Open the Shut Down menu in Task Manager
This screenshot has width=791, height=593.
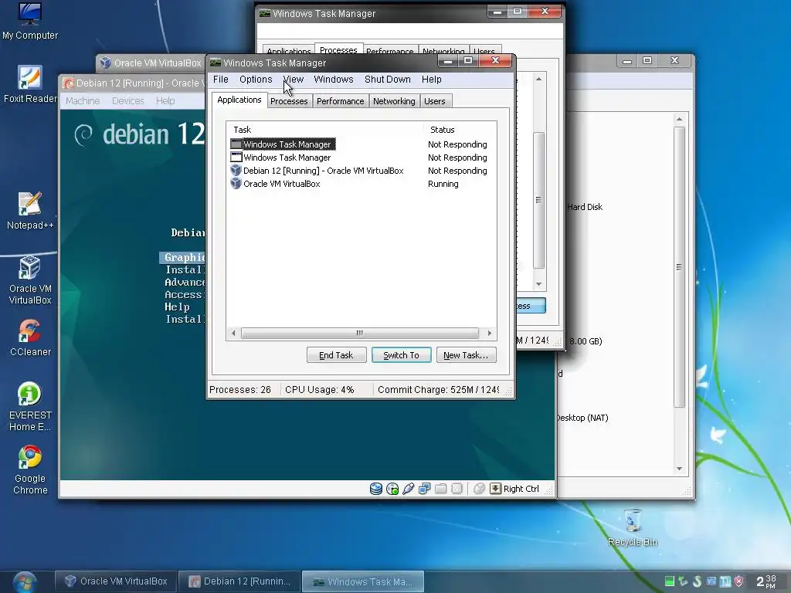(x=388, y=80)
